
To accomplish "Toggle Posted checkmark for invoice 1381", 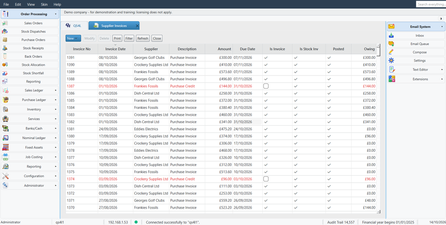I will (329, 129).
